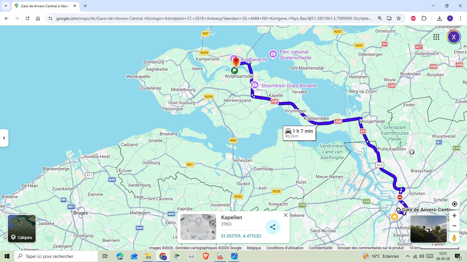Show hidden system tray icons
Viewport: 467px width, 262px height.
coord(407,256)
